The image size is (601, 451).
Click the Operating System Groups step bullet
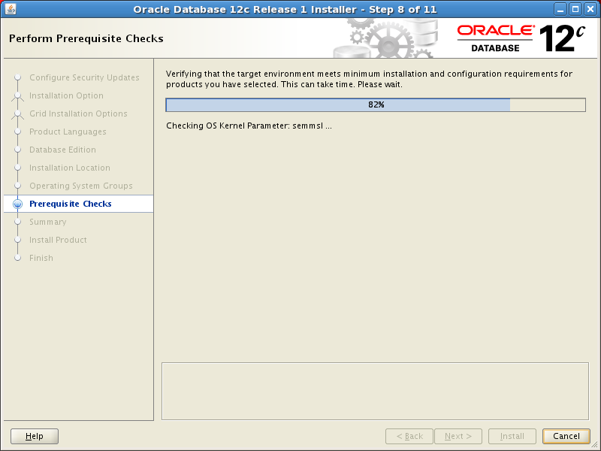pyautogui.click(x=17, y=186)
